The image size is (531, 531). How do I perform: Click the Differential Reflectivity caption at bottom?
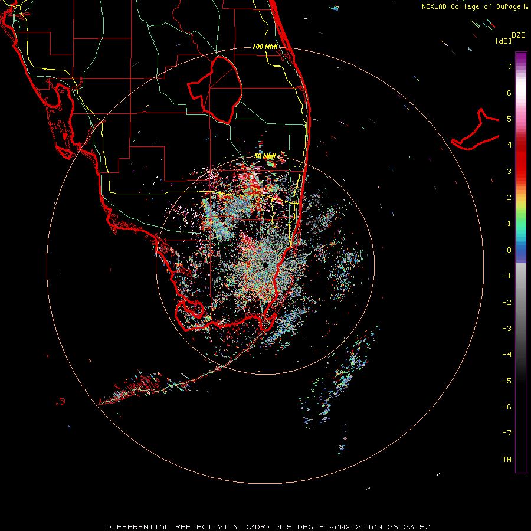tap(268, 527)
